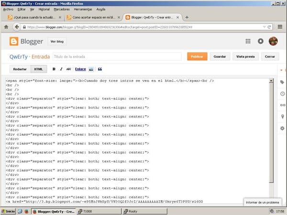
Task: Click the bold formatting icon
Action: (x=54, y=69)
